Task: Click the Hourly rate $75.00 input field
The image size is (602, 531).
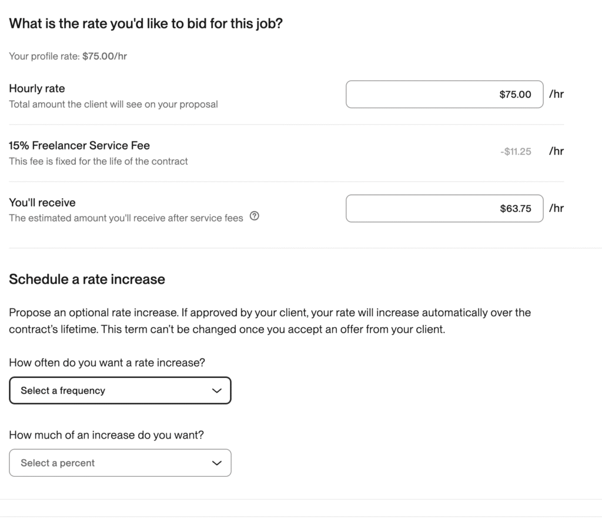Action: [444, 94]
